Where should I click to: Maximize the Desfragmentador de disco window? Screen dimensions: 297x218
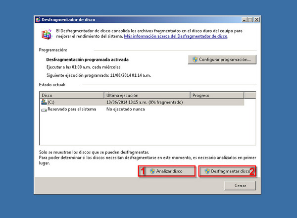tap(249, 20)
